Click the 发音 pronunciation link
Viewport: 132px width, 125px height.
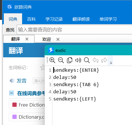pyautogui.click(x=22, y=81)
